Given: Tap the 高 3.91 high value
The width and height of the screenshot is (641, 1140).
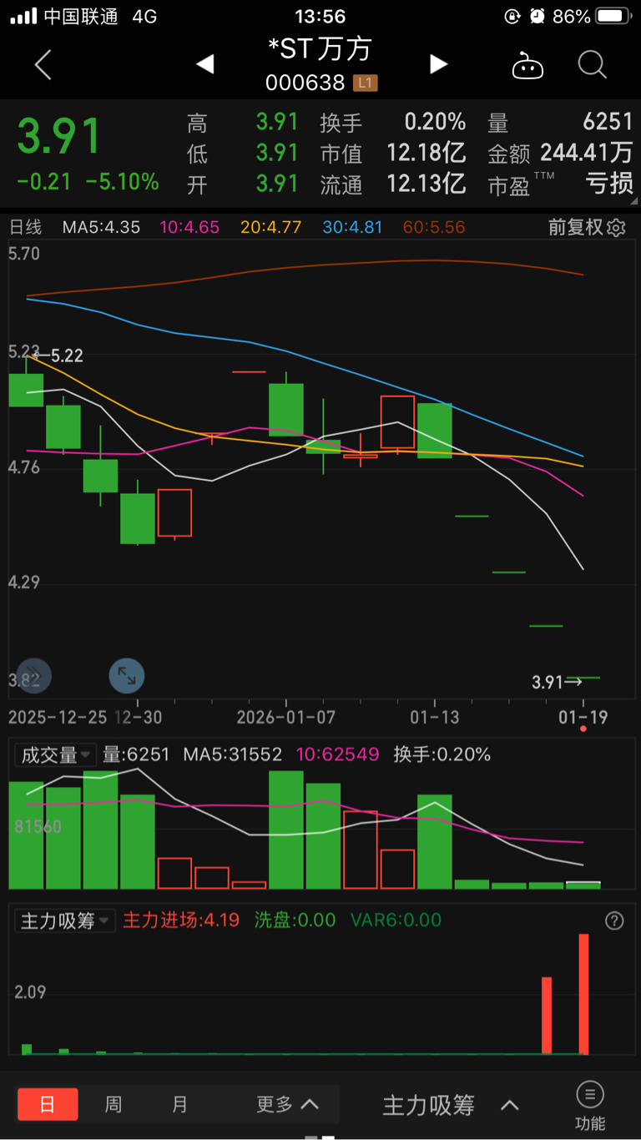Looking at the screenshot, I should [x=277, y=123].
